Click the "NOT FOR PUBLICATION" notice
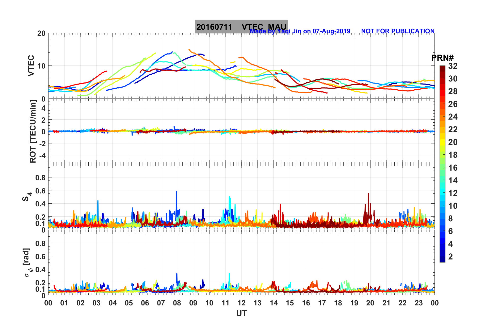This screenshot has height=328, width=483. tap(398, 31)
